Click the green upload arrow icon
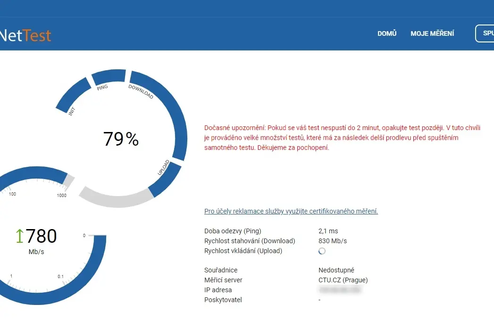494x329 pixels. click(x=19, y=236)
